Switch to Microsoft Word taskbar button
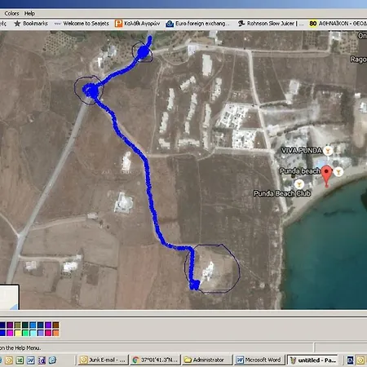This screenshot has height=367, width=367. point(259,360)
